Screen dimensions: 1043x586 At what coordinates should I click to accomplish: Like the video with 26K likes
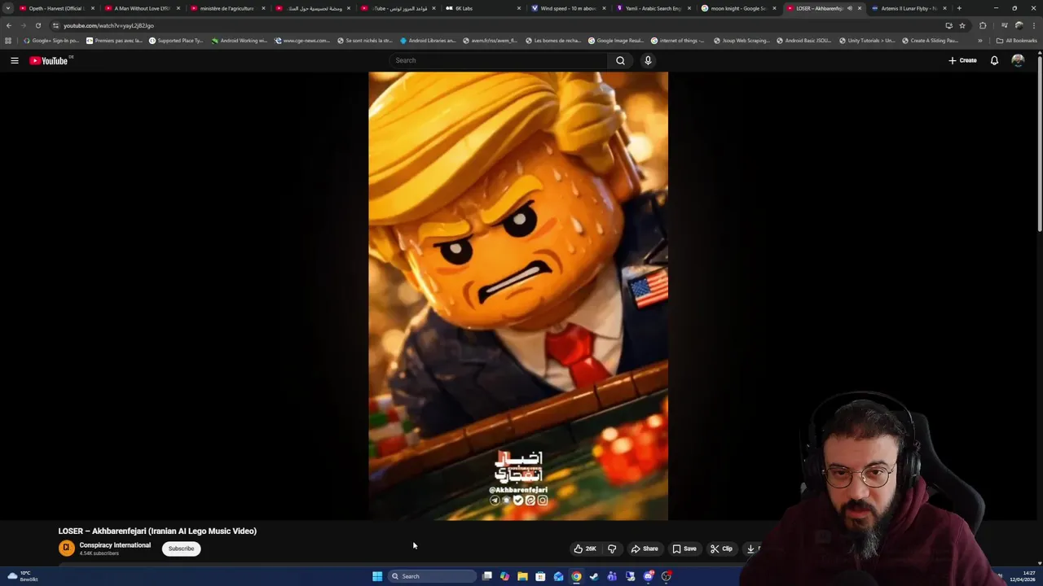(584, 549)
